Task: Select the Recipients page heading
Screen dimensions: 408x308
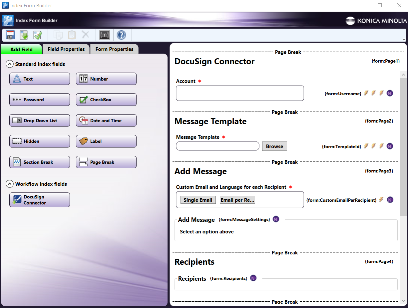Action: click(195, 262)
